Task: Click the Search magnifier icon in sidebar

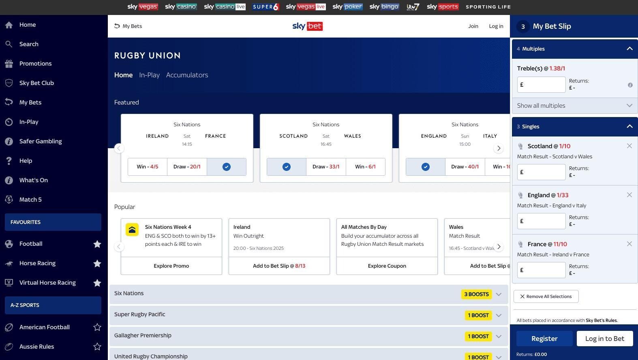Action: (x=9, y=44)
